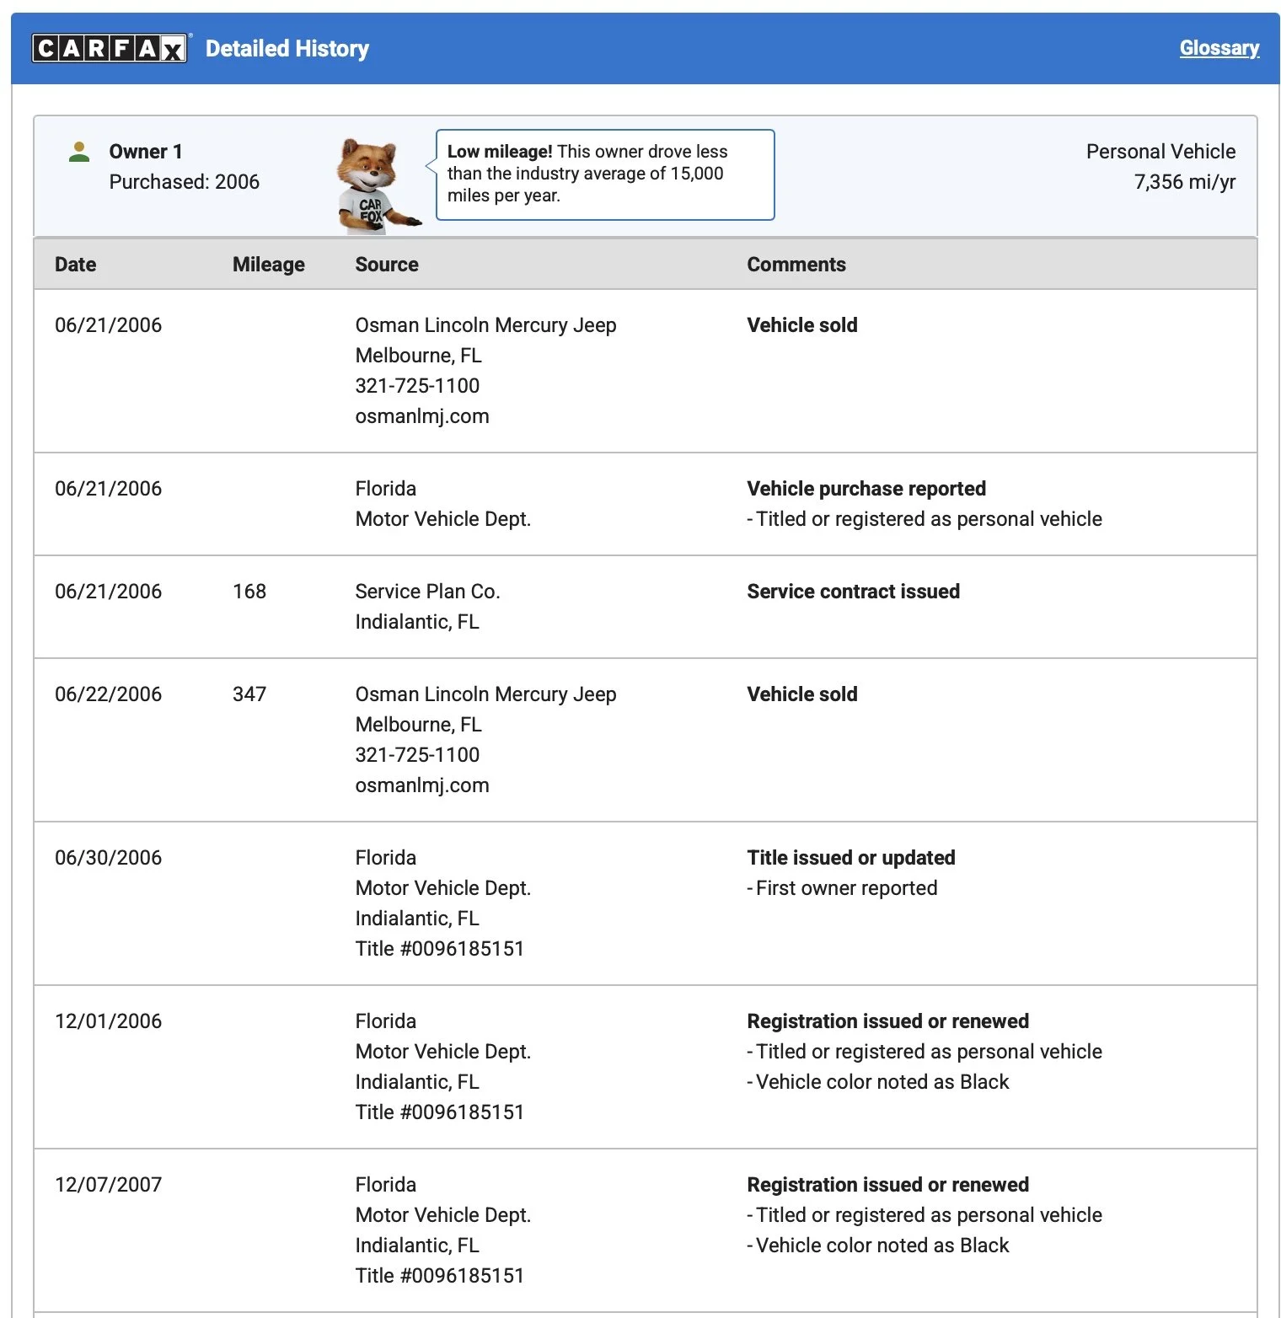Click the 168 mileage value
Viewport: 1281px width, 1318px height.
tap(249, 592)
